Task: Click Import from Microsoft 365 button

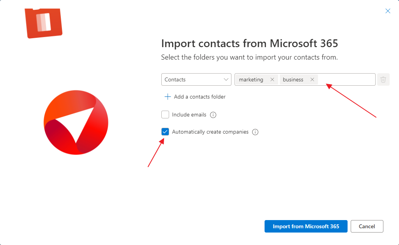Action: [x=306, y=226]
